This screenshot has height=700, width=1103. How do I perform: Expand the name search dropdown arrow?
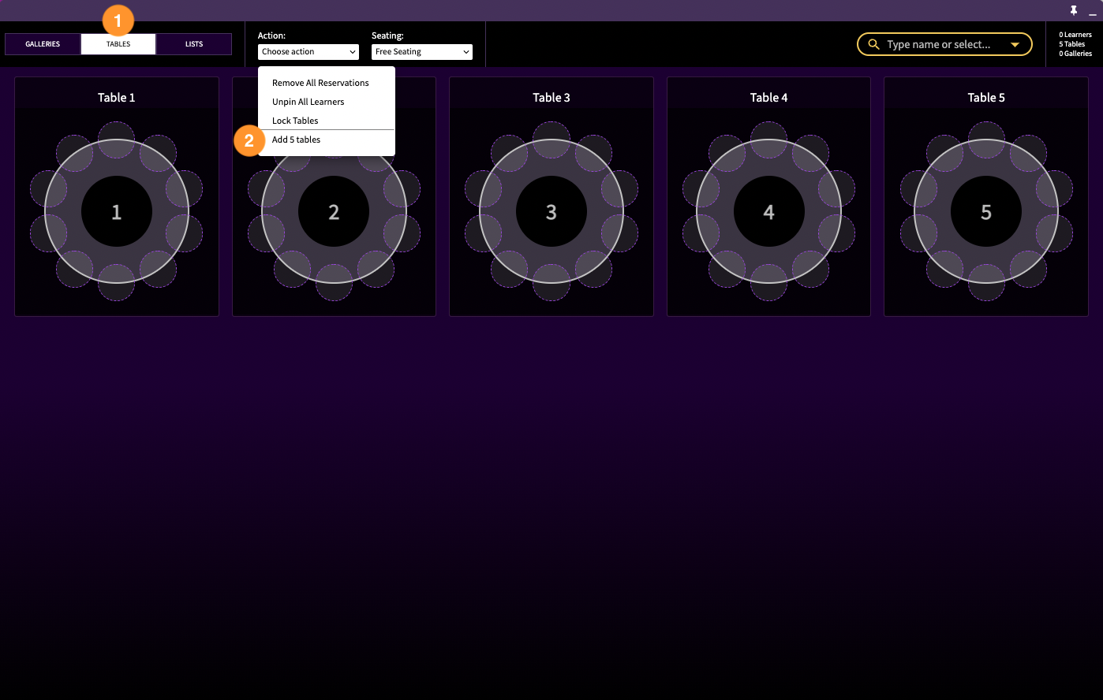coord(1015,45)
